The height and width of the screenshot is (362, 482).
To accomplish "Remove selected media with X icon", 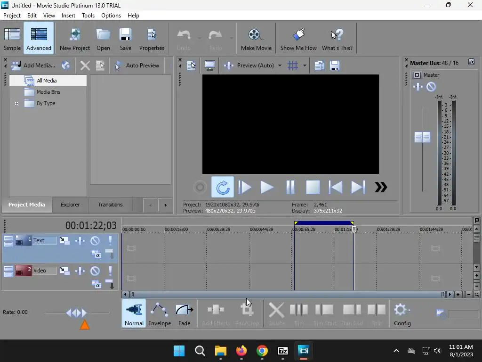I will point(85,65).
